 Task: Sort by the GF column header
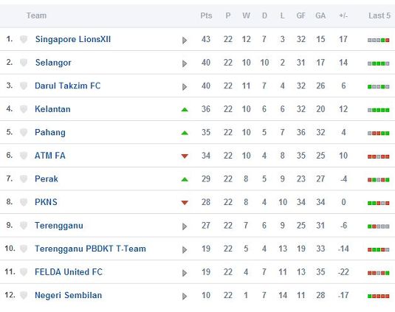(x=301, y=15)
